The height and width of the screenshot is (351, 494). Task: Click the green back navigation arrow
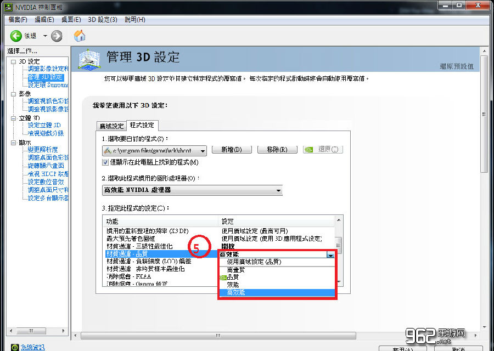tap(15, 35)
